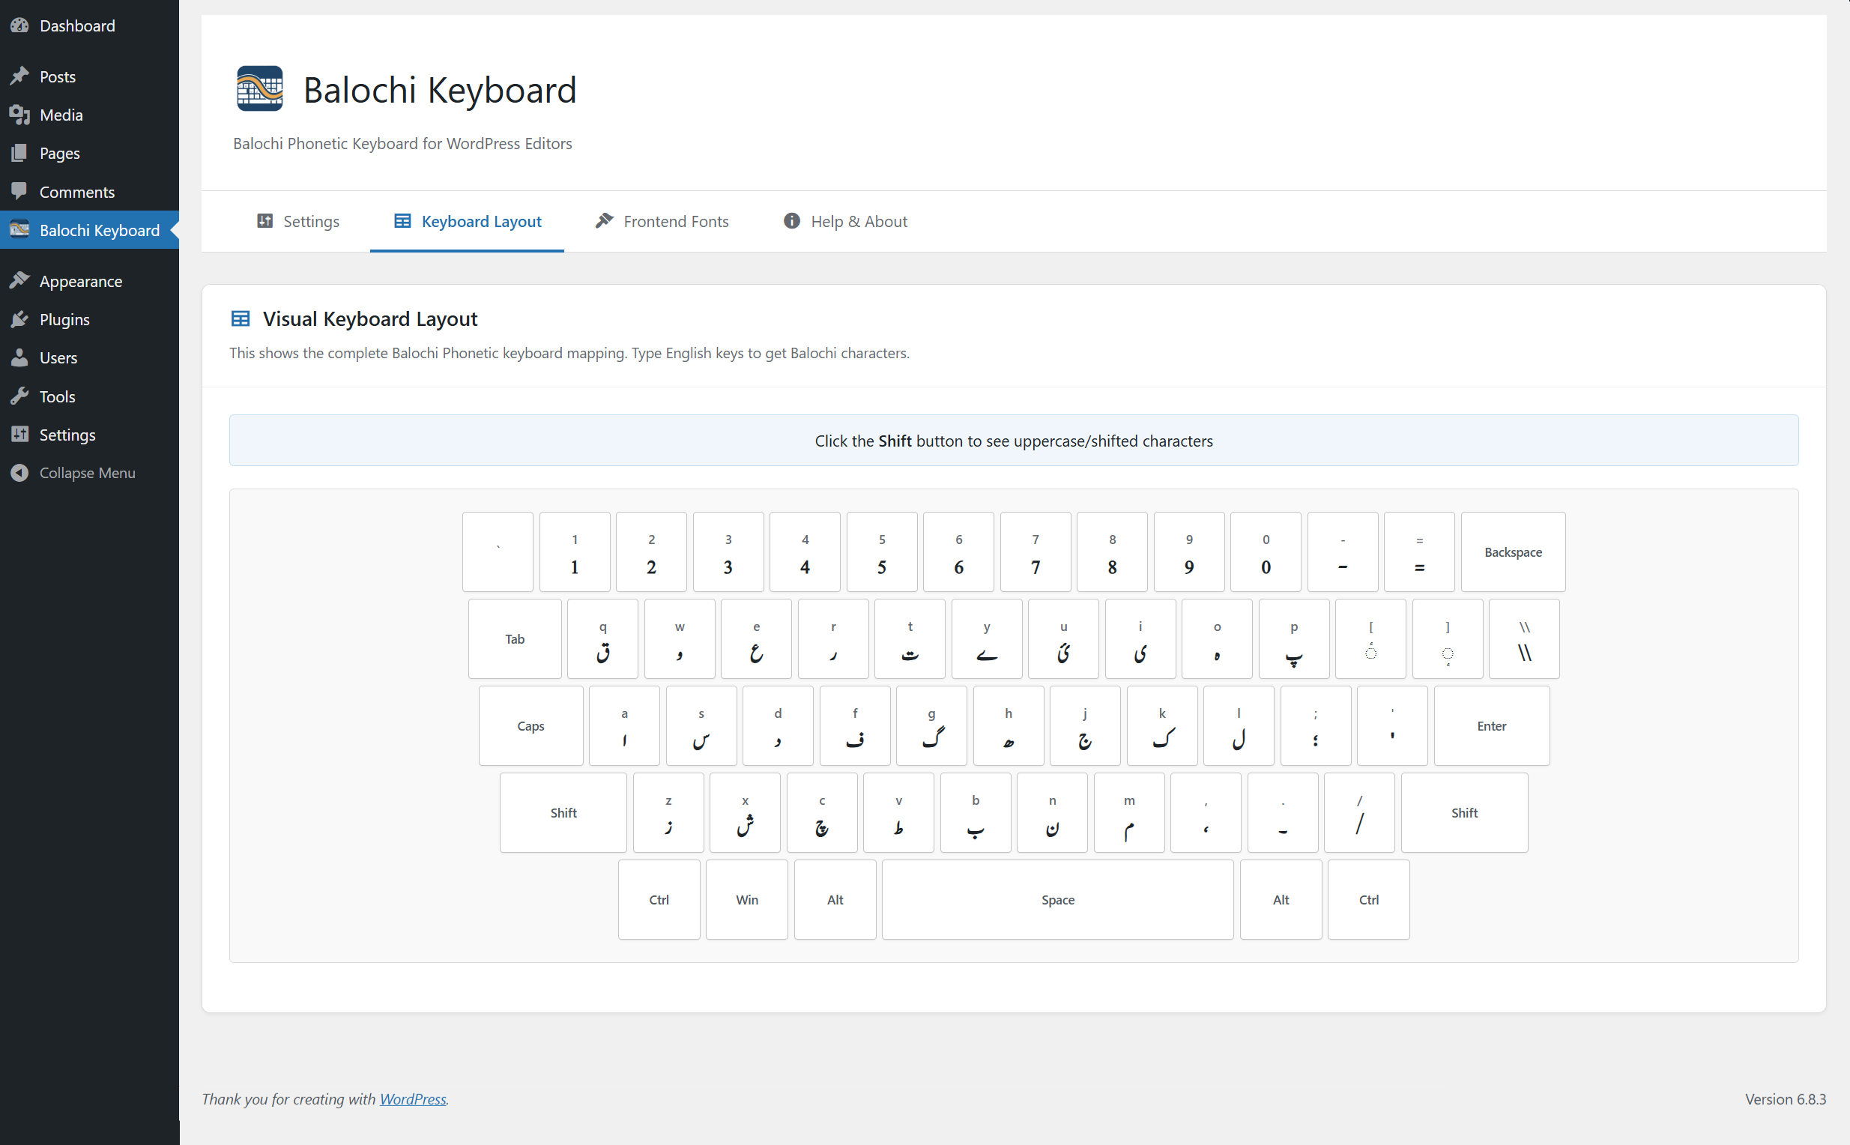Open Posts in the admin menu

coord(89,76)
